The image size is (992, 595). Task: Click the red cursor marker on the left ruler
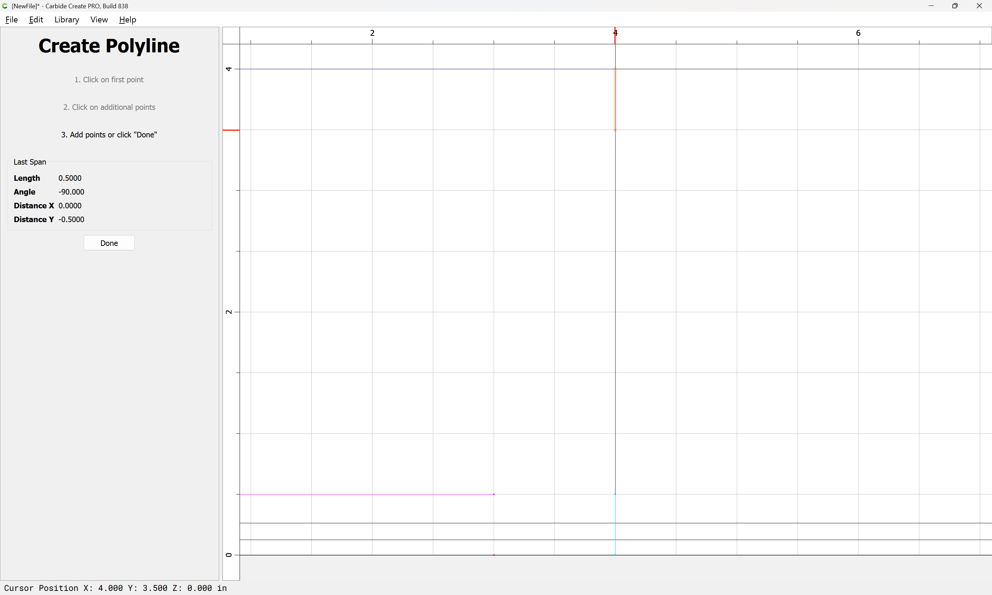tap(231, 130)
